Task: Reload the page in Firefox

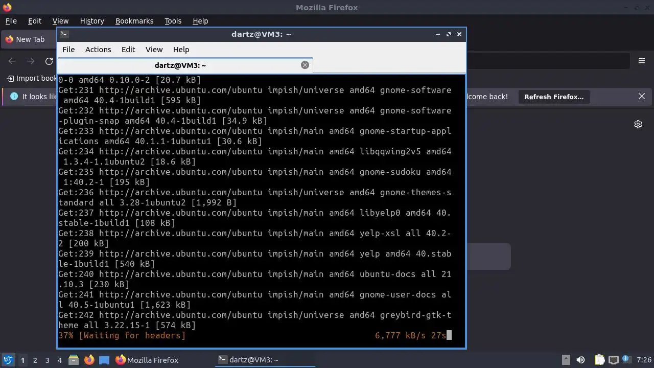Action: click(x=49, y=61)
